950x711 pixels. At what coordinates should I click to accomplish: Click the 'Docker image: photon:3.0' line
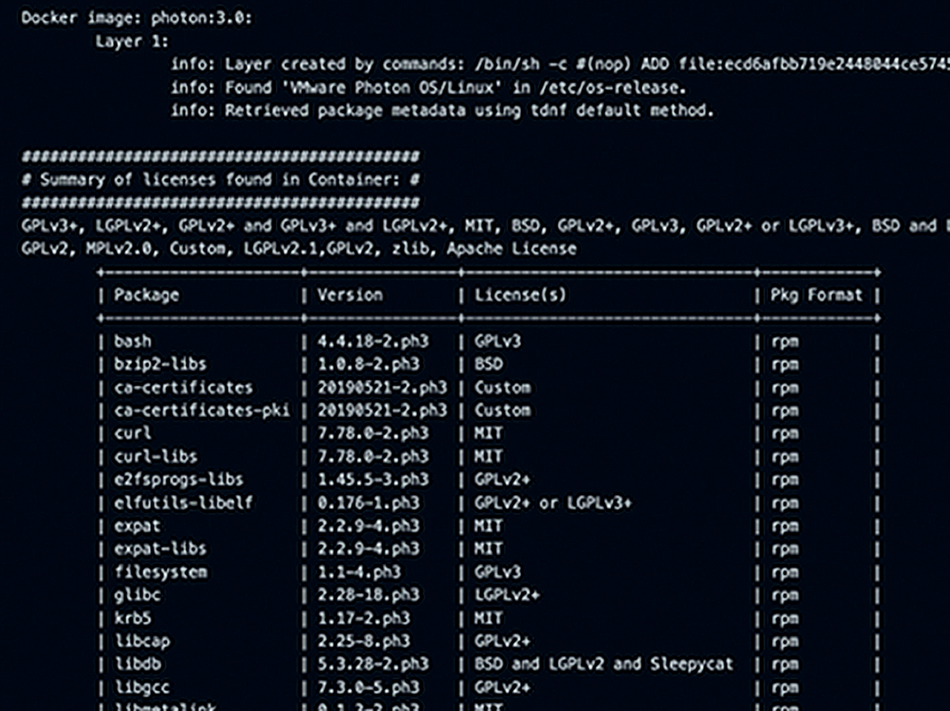(x=137, y=17)
